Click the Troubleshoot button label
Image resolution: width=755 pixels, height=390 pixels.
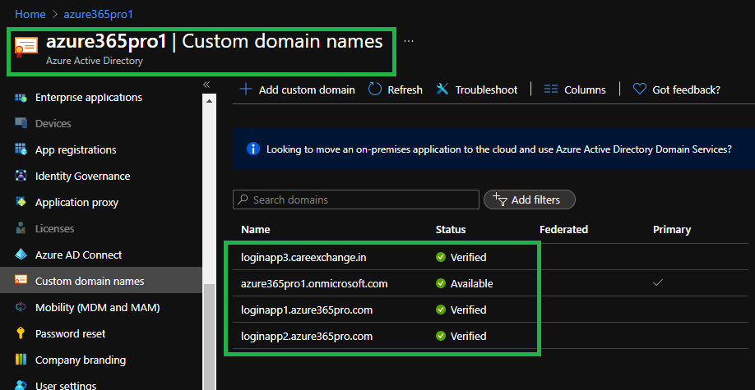486,90
